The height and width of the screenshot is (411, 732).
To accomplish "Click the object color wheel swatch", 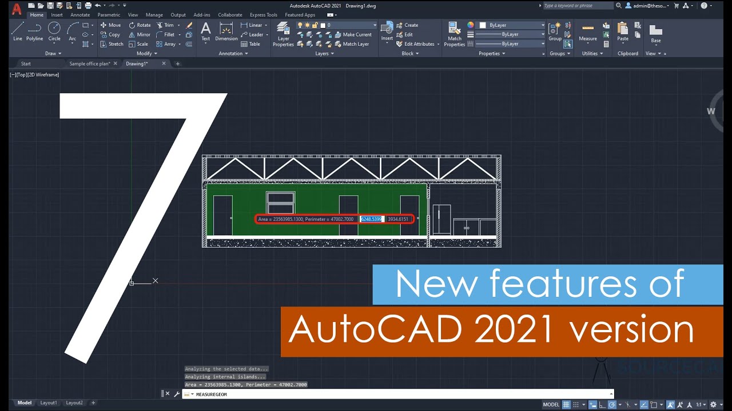I will [471, 25].
